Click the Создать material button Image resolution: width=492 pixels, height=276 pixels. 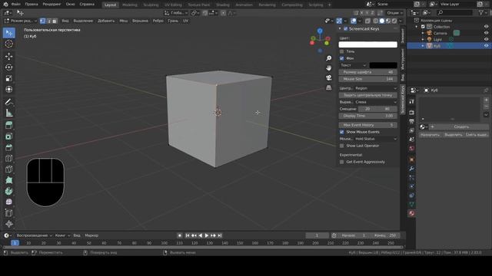(x=461, y=127)
